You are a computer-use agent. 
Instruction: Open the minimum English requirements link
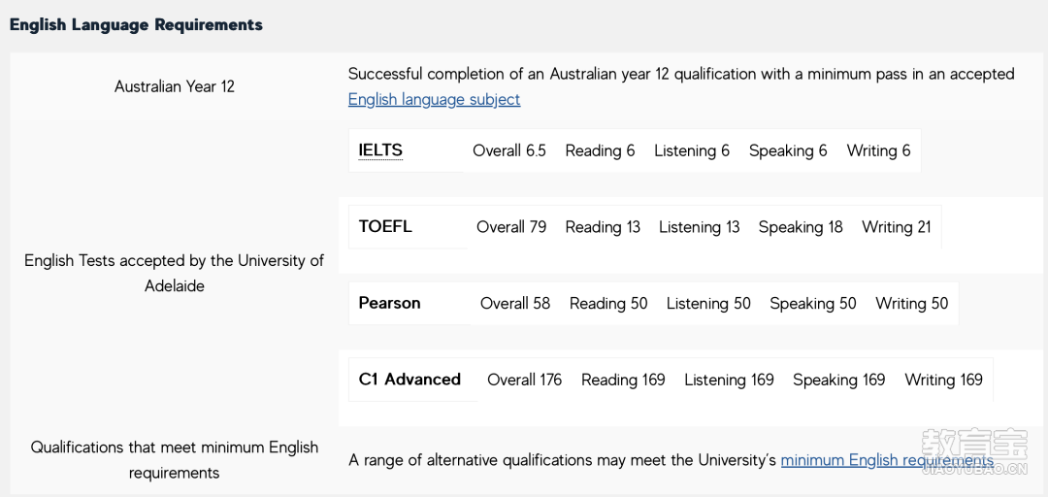[x=887, y=460]
